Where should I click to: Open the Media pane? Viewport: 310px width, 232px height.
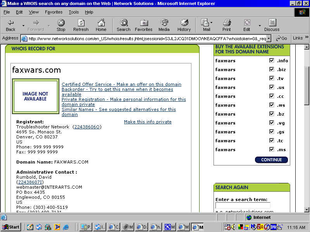pos(164,25)
